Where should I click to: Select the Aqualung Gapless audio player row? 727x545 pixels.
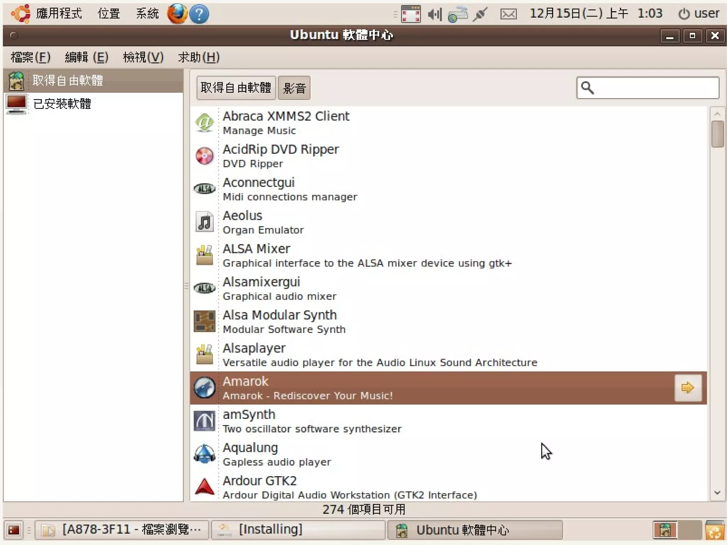click(448, 454)
